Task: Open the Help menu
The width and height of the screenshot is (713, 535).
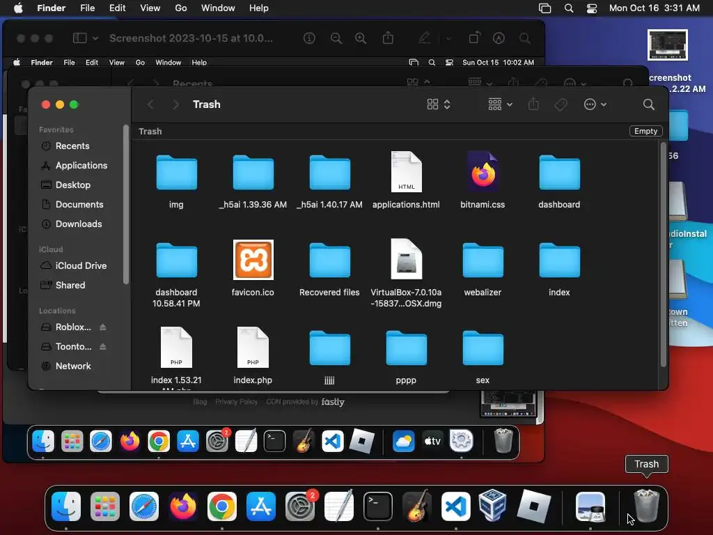Action: point(259,8)
